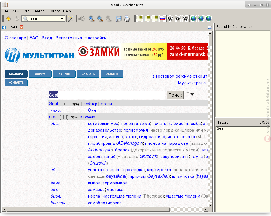
Task: Click the Multitran logo
Action: coord(39,55)
